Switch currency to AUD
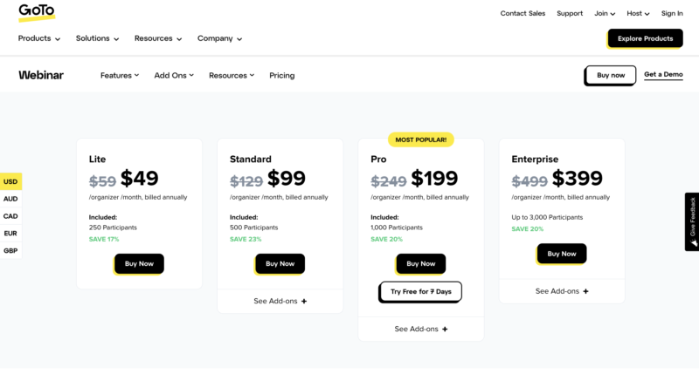699x374 pixels. (x=10, y=199)
